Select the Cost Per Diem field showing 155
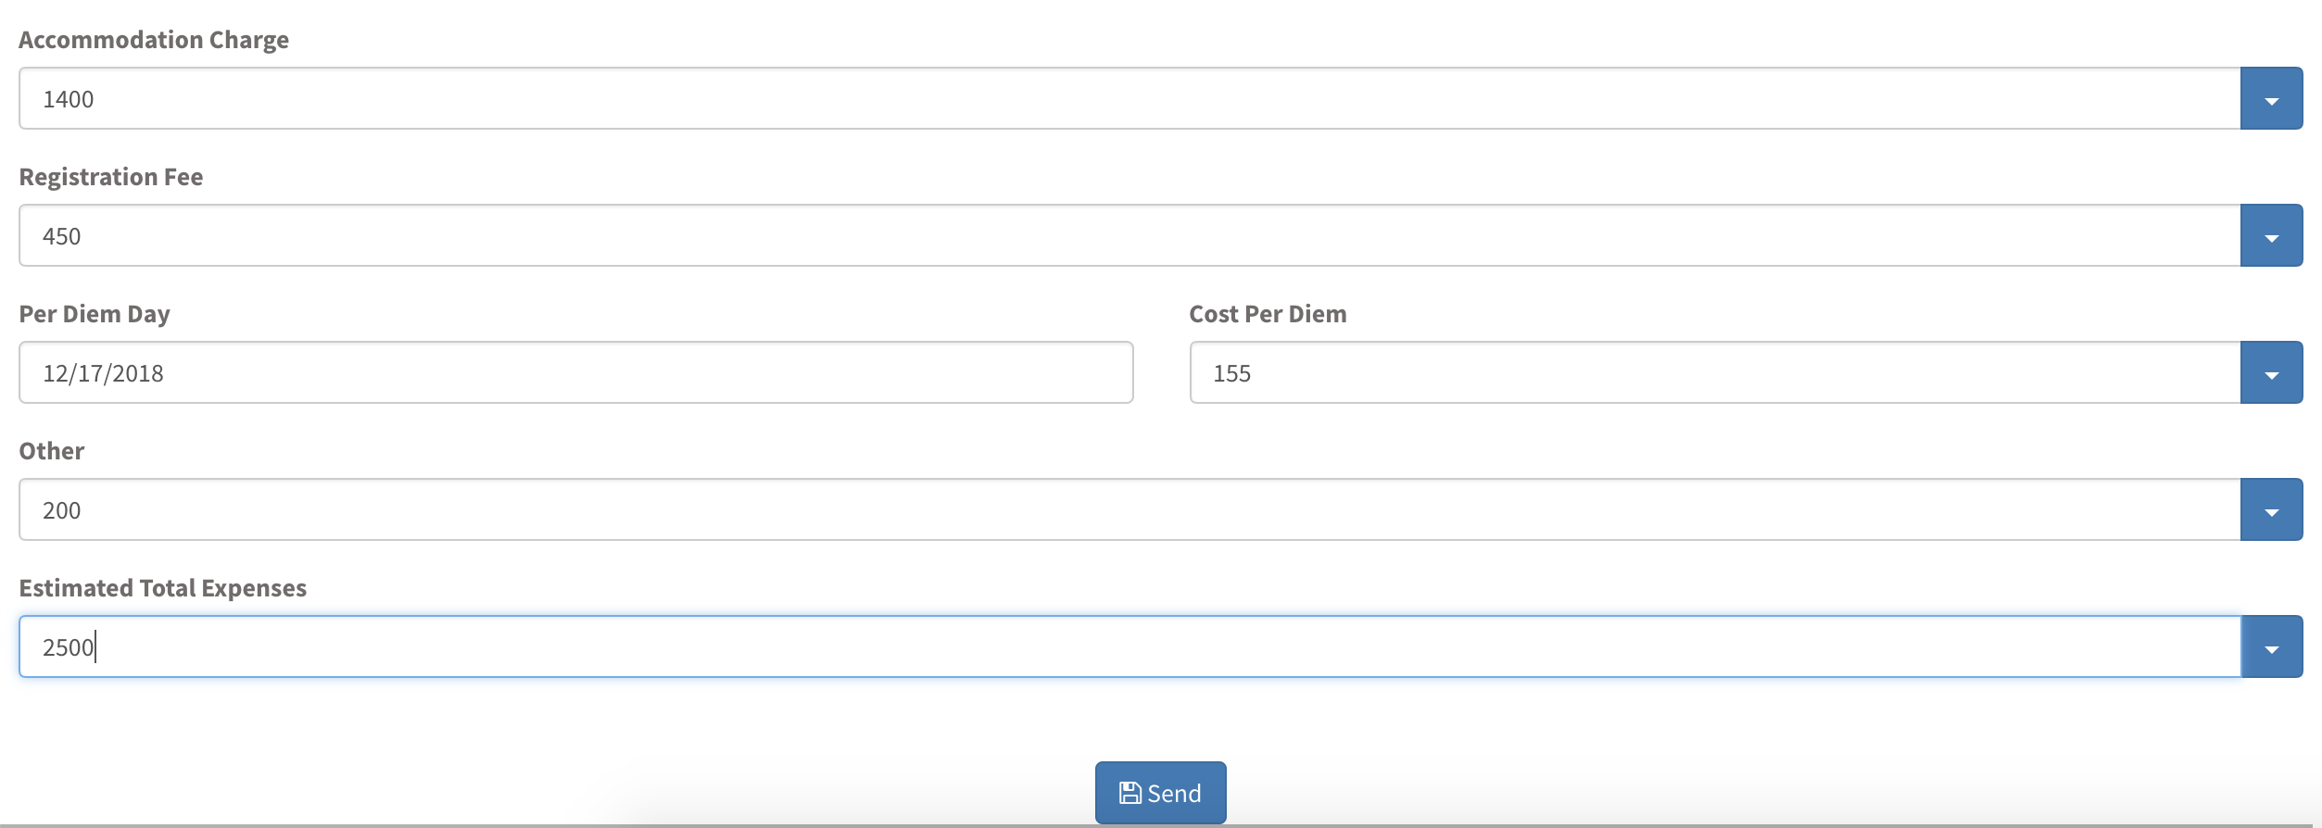 [1715, 372]
